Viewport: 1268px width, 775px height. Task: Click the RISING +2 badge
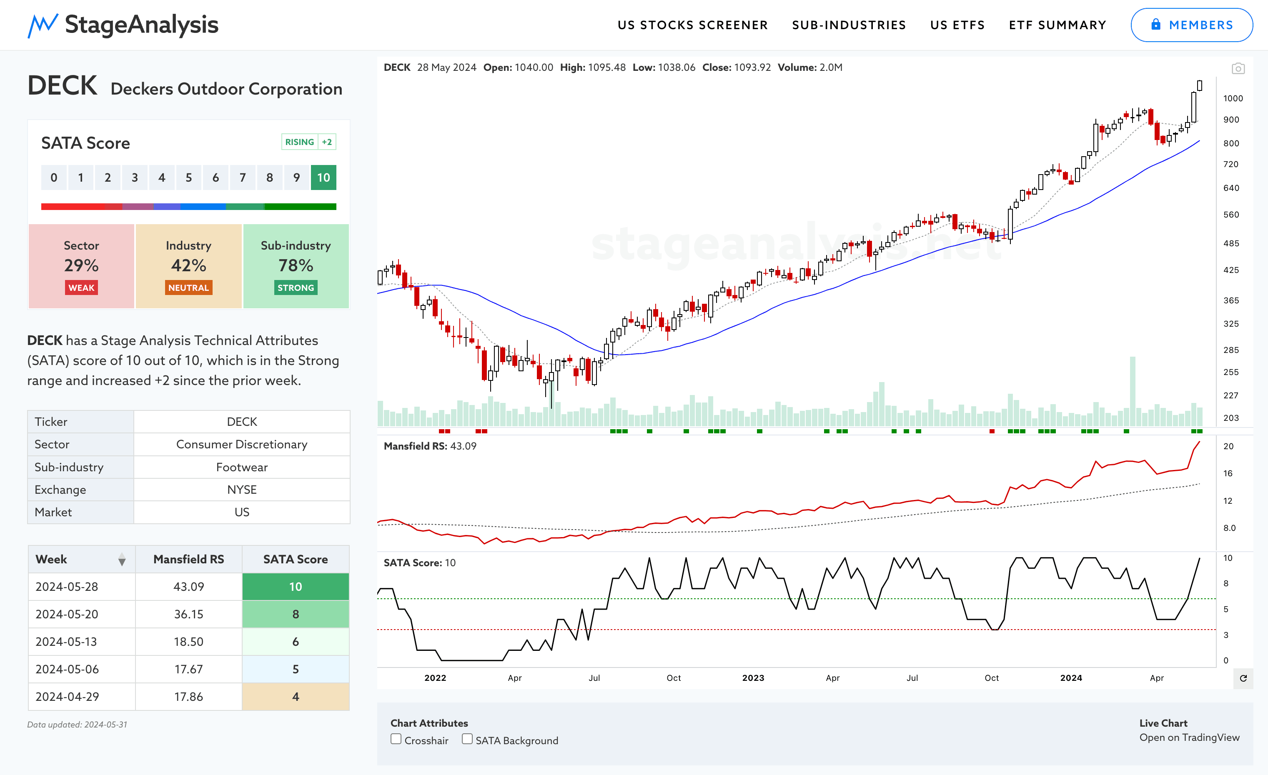308,142
